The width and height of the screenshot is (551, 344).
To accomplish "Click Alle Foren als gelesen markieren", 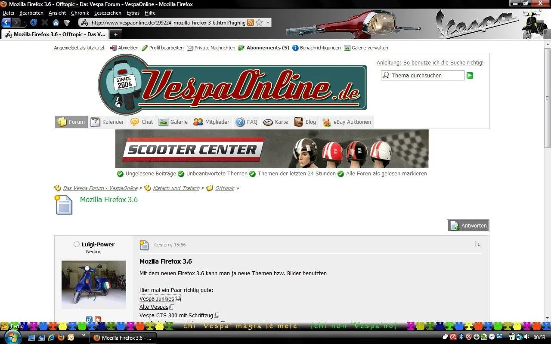I will (387, 174).
